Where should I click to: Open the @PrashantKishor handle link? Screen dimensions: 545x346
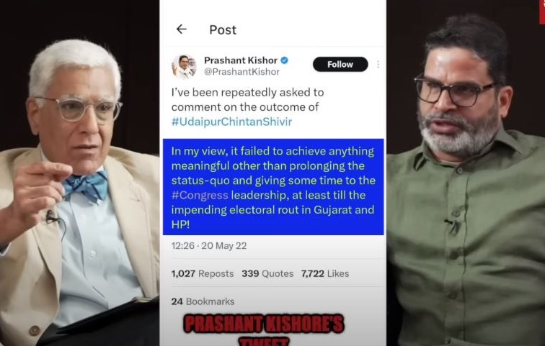[242, 72]
